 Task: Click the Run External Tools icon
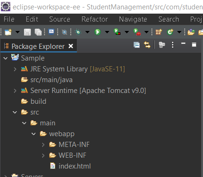137,32
